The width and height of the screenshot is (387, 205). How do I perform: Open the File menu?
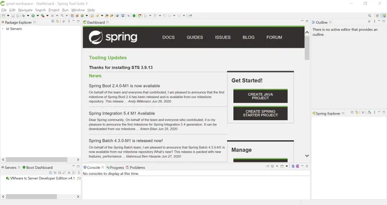(x=4, y=10)
